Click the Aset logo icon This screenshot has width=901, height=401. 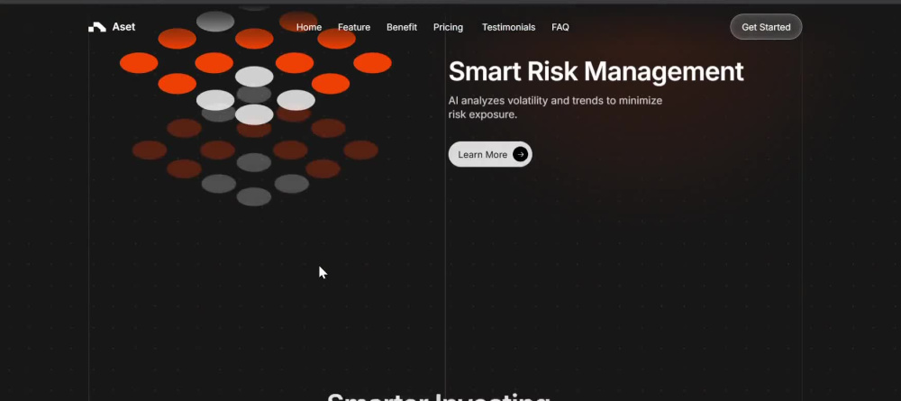(97, 27)
